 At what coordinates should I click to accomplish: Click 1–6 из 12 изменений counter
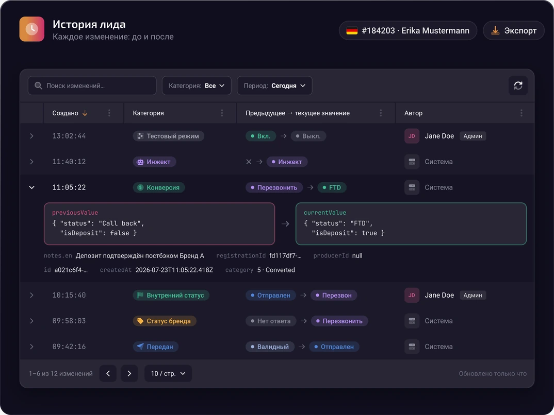(61, 373)
